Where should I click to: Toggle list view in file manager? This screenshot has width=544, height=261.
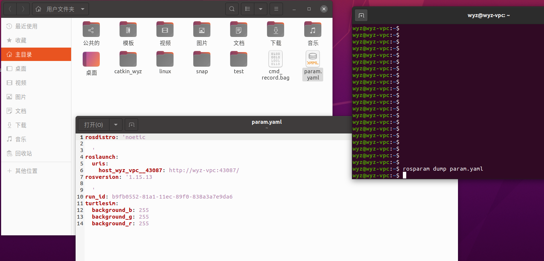[x=248, y=9]
